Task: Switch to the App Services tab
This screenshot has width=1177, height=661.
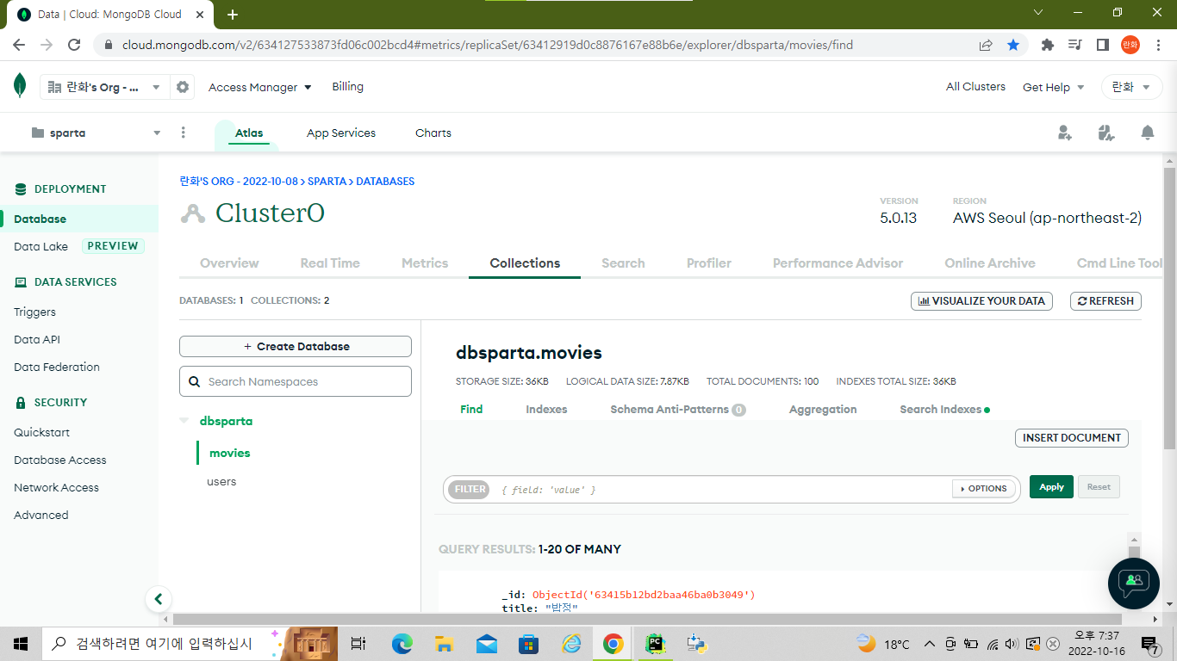Action: pyautogui.click(x=341, y=133)
